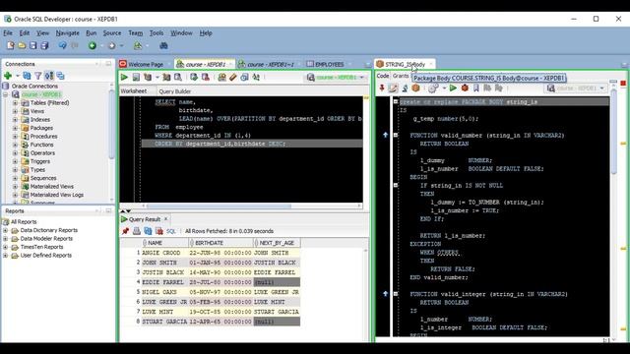Select the Triggers tree item

(40, 161)
